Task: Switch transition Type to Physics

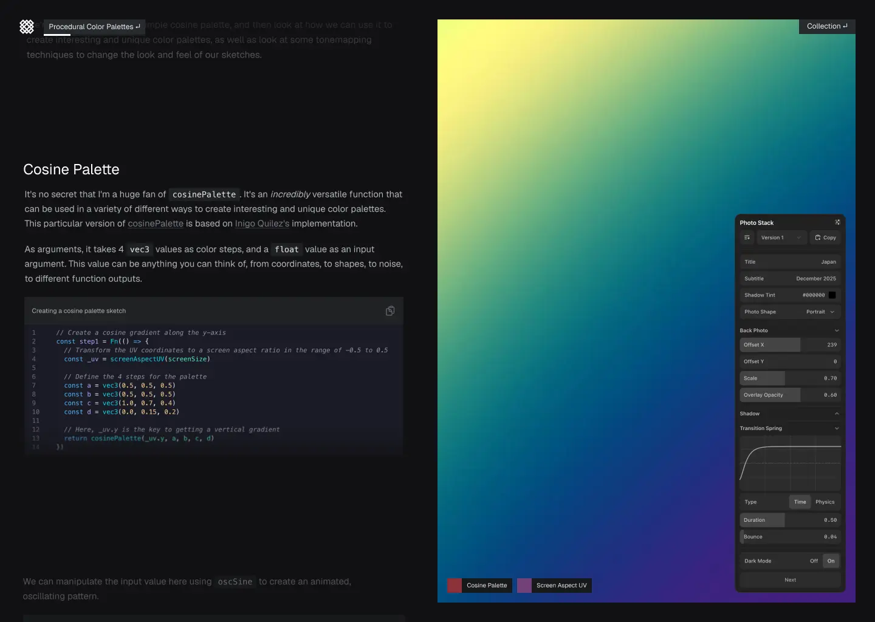Action: click(825, 502)
